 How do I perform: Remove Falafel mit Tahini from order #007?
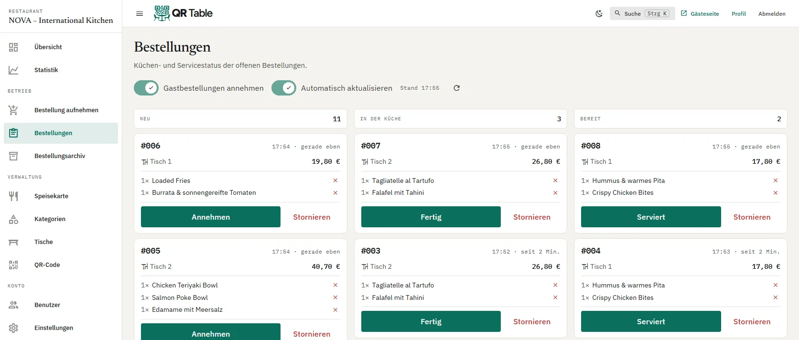click(x=555, y=192)
